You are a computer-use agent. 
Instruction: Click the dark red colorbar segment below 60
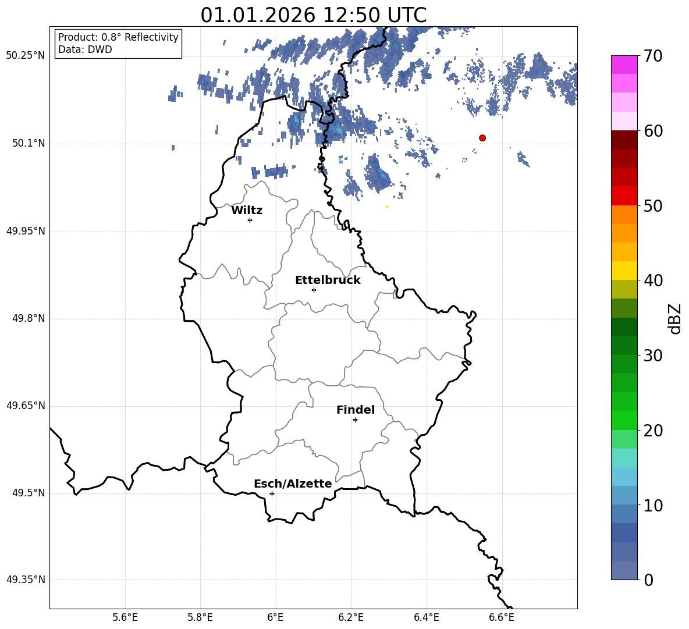pos(624,140)
